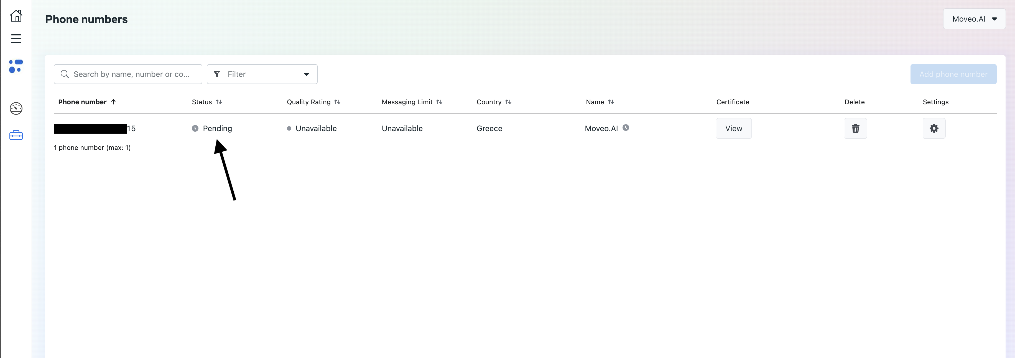Viewport: 1015px width, 358px height.
Task: Expand the Moveo.AI account dropdown
Action: tap(974, 19)
